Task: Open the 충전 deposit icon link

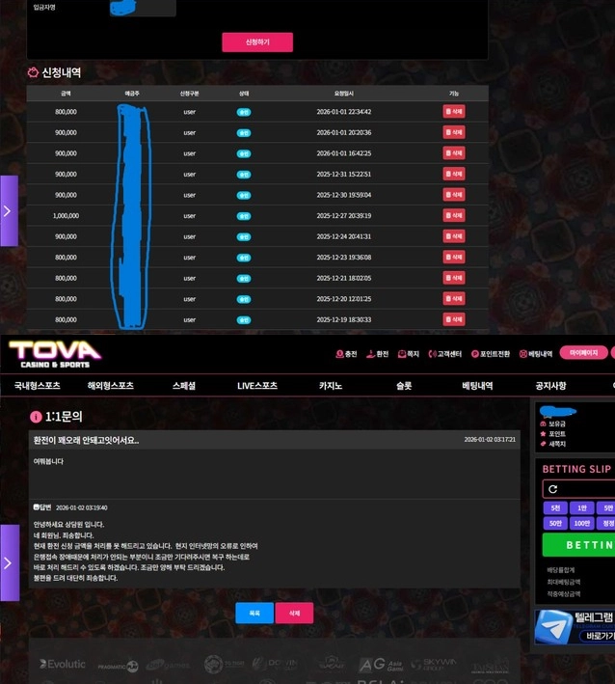Action: [346, 354]
